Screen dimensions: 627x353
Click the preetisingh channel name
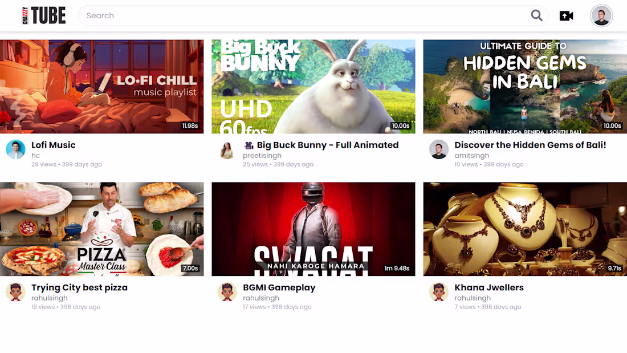click(262, 155)
